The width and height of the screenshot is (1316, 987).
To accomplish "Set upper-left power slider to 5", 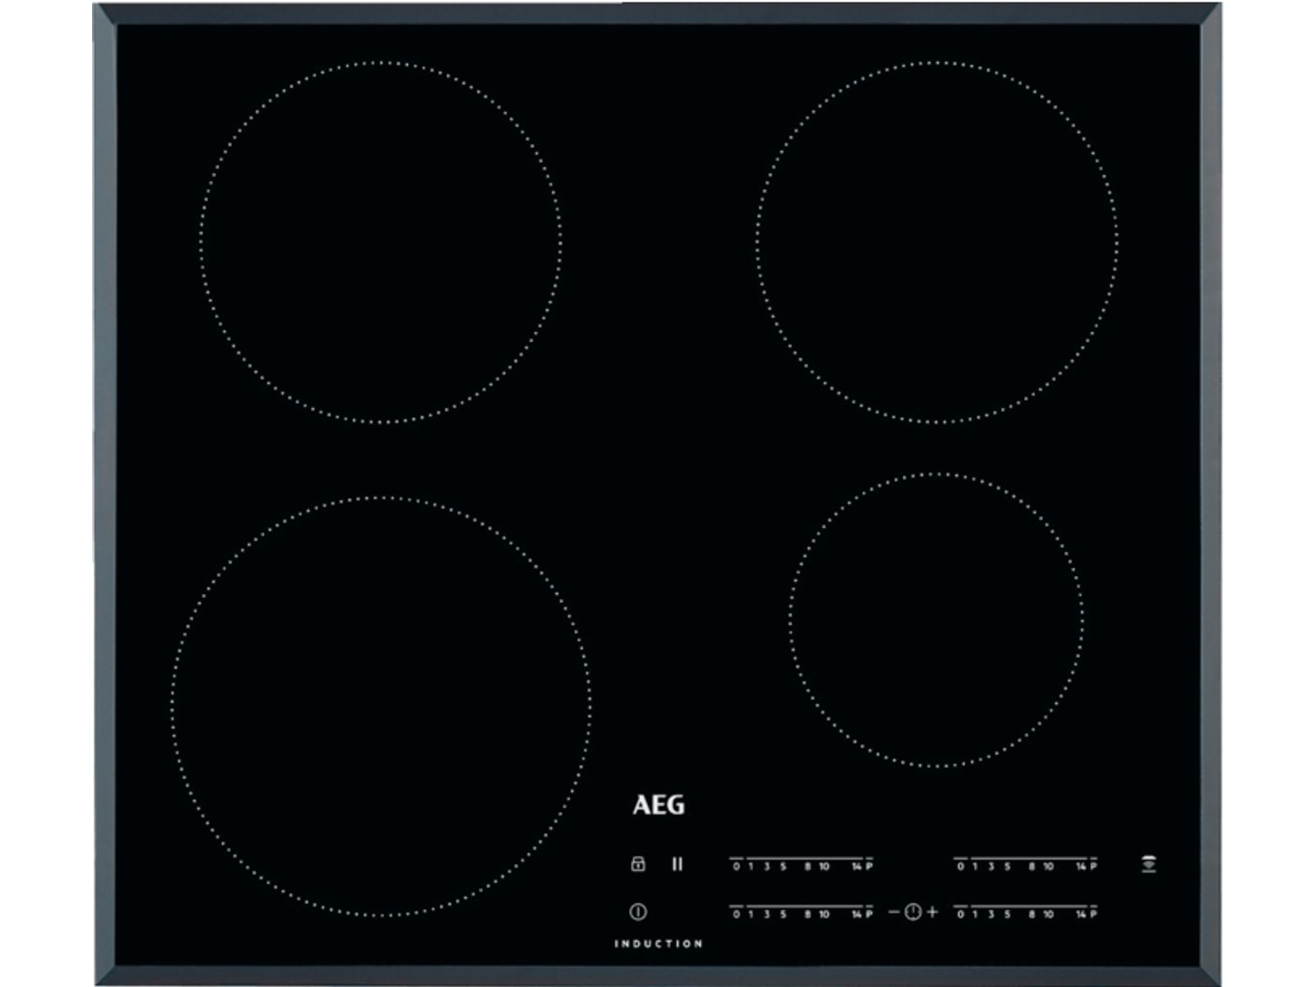I will coord(783,866).
